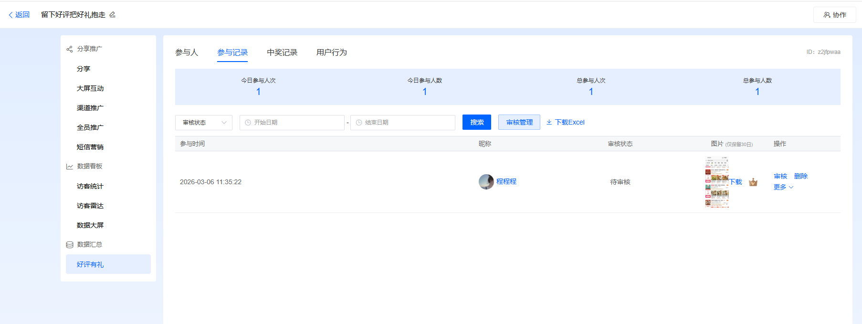Open the 开始日期 date picker

(292, 123)
